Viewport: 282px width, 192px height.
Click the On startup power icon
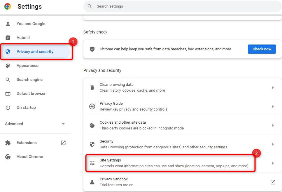[x=8, y=108]
